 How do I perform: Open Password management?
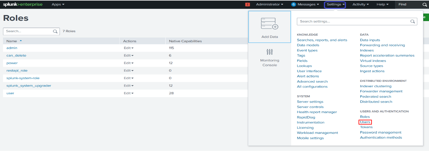(x=381, y=132)
